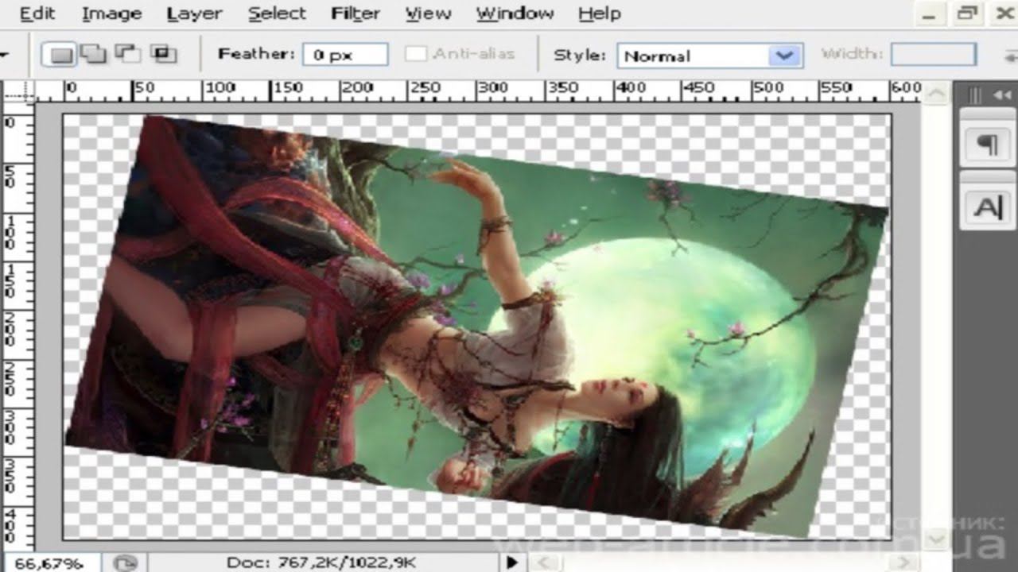
Task: Toggle the Anti-alias checkbox
Action: click(416, 55)
